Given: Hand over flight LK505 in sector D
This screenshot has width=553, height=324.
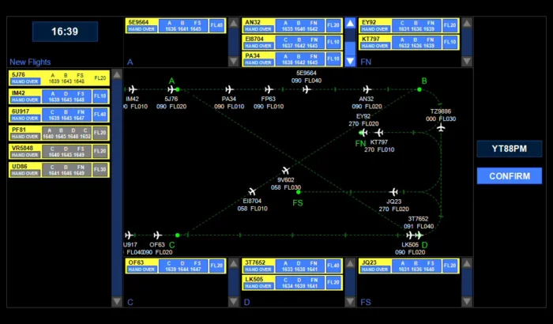Looking at the screenshot, I should click(258, 286).
